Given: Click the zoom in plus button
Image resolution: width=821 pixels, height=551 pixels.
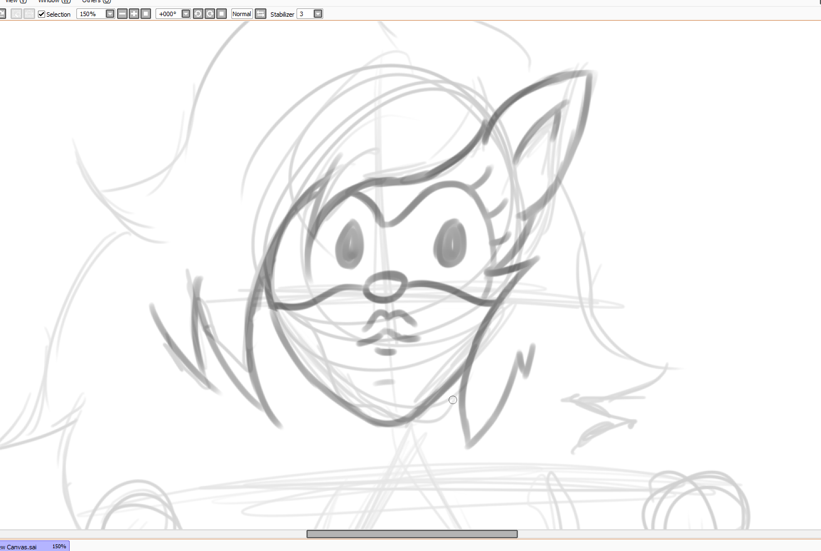Looking at the screenshot, I should 134,14.
